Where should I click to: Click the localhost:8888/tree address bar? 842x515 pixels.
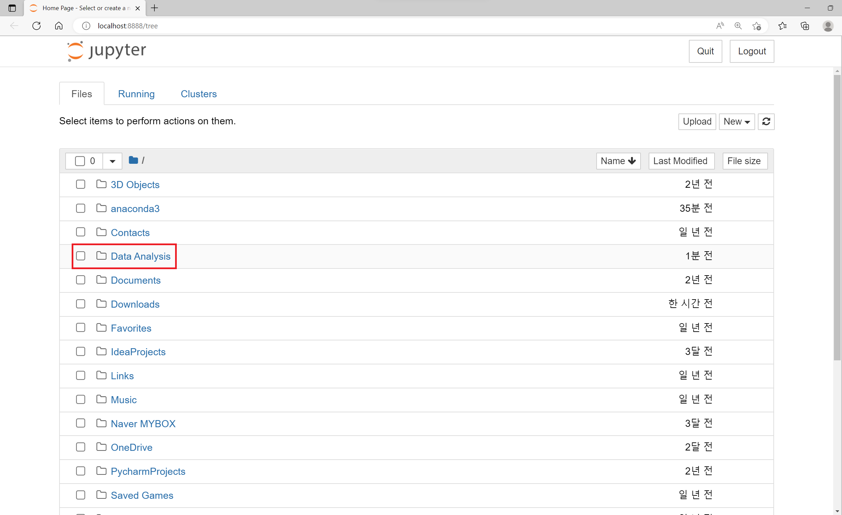click(x=128, y=26)
